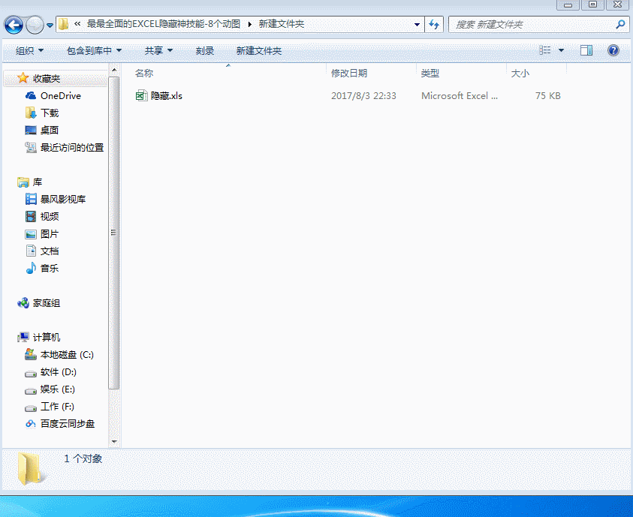Open the 暴风影视库 library

63,199
